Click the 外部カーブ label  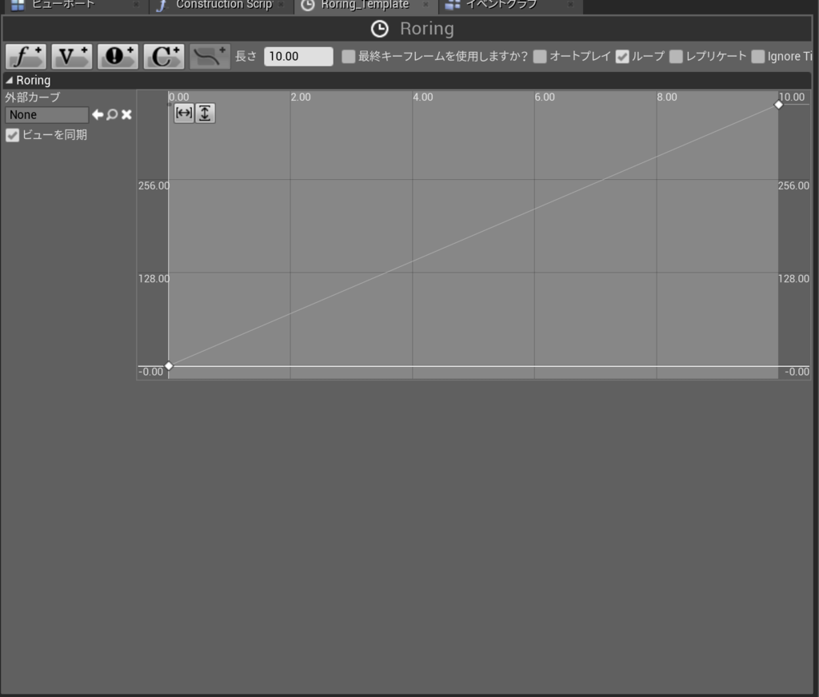click(32, 97)
